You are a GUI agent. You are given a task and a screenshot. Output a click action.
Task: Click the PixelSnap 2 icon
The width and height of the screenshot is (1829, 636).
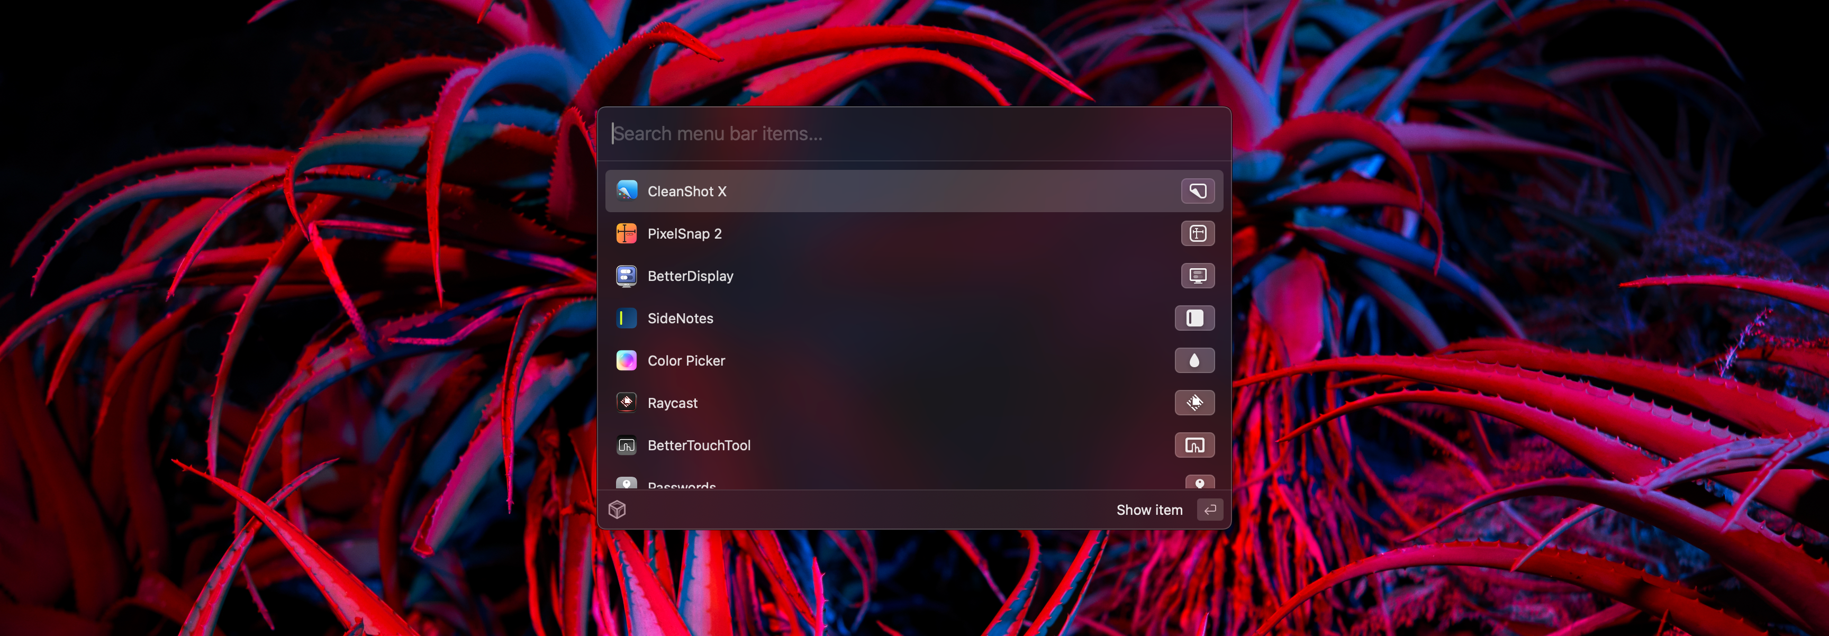[x=627, y=233]
